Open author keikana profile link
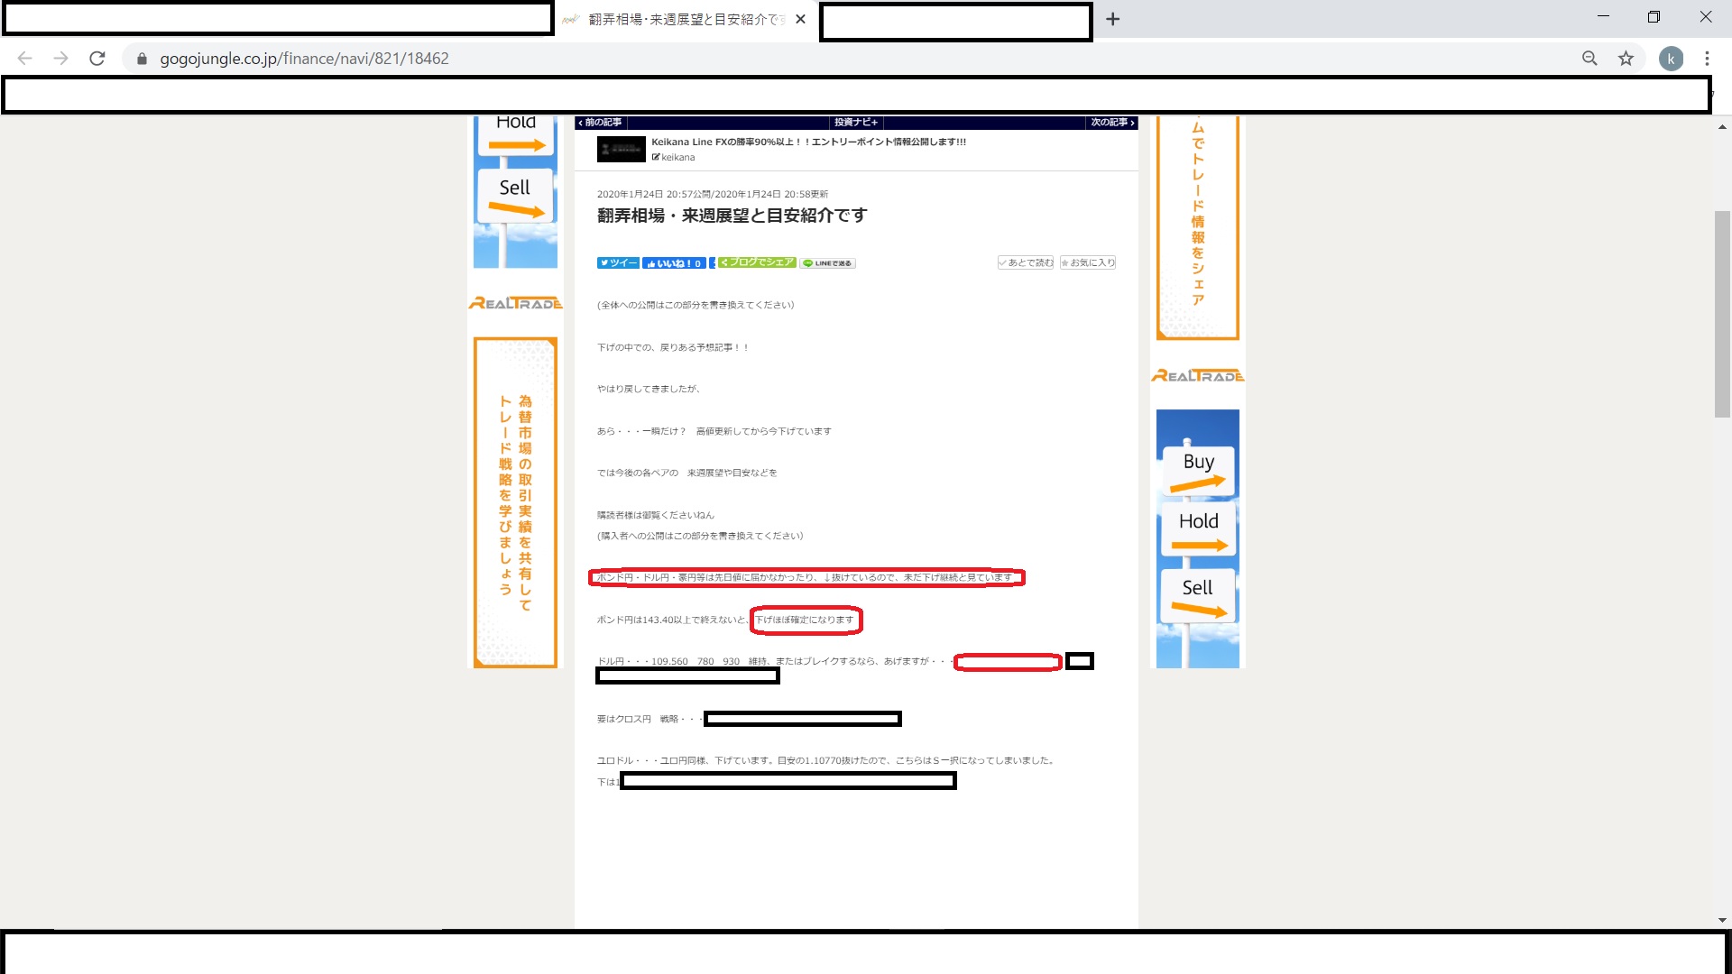The image size is (1732, 974). (x=677, y=158)
